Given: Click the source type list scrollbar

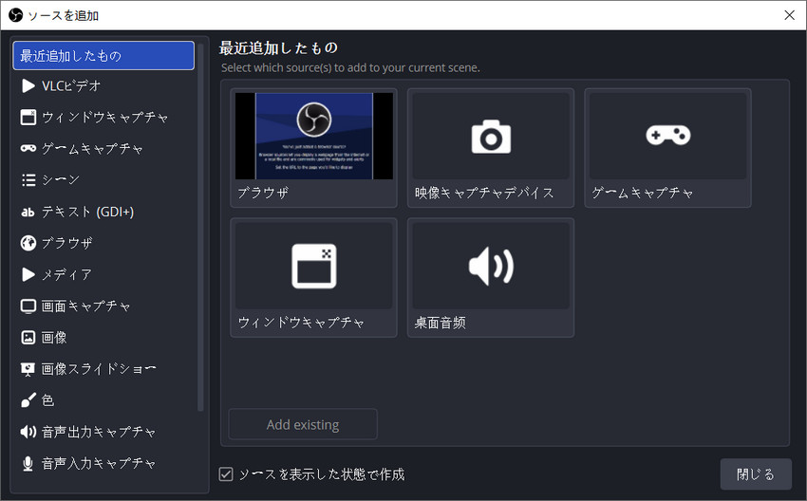Looking at the screenshot, I should tap(200, 227).
